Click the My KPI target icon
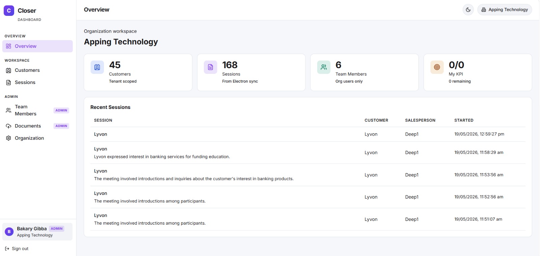This screenshot has height=256, width=540. pos(437,67)
